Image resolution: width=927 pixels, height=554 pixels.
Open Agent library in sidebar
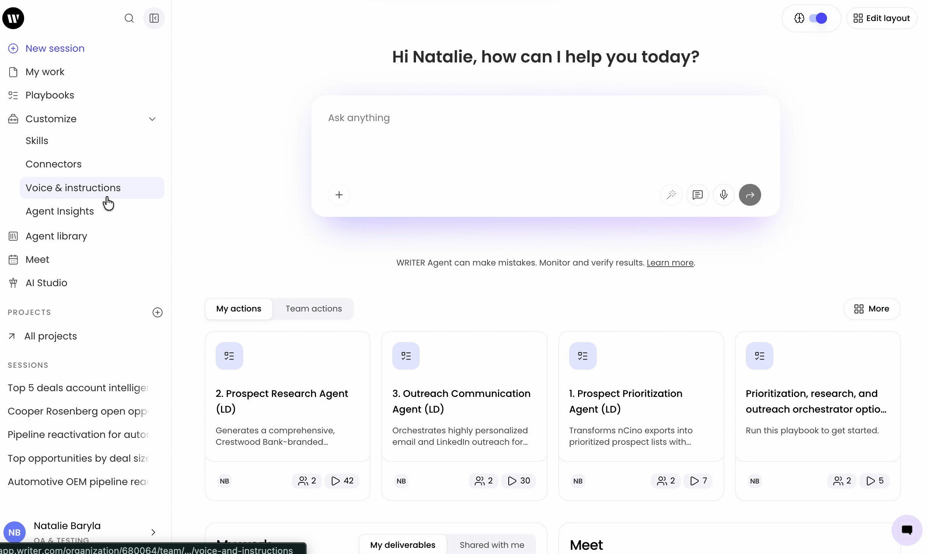tap(56, 236)
